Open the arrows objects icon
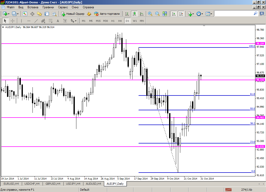The width and height of the screenshot is (266, 192). (x=72, y=21)
